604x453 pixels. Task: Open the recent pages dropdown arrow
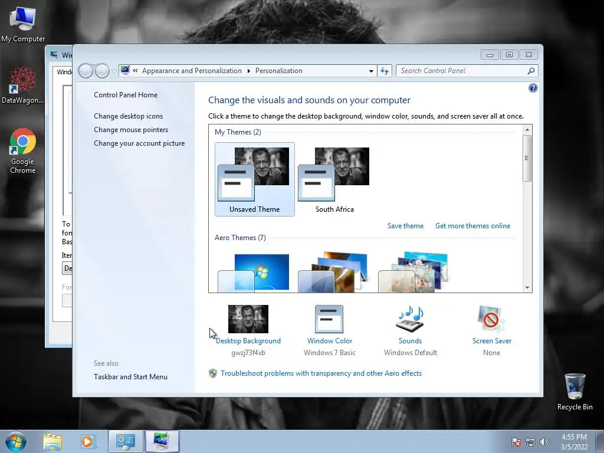[114, 71]
